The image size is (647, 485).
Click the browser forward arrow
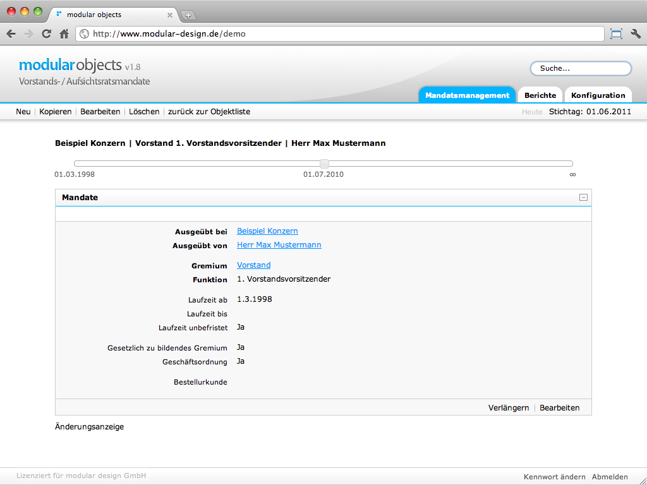(x=28, y=34)
